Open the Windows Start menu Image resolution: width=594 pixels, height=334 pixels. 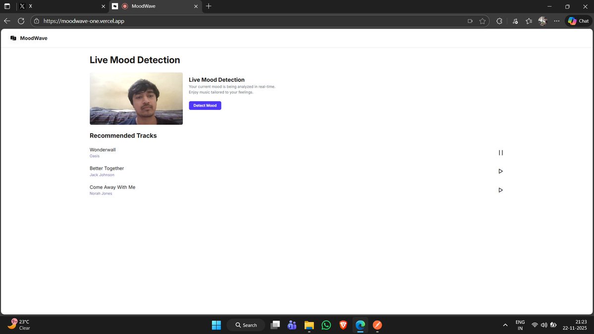tap(216, 325)
